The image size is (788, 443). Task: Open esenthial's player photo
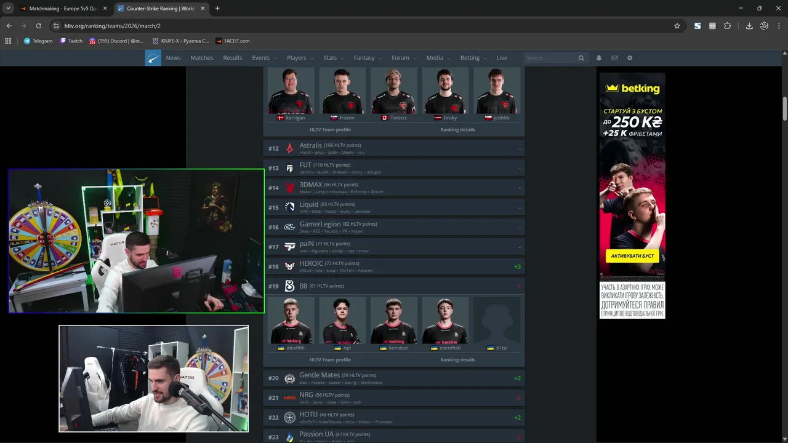tap(445, 320)
